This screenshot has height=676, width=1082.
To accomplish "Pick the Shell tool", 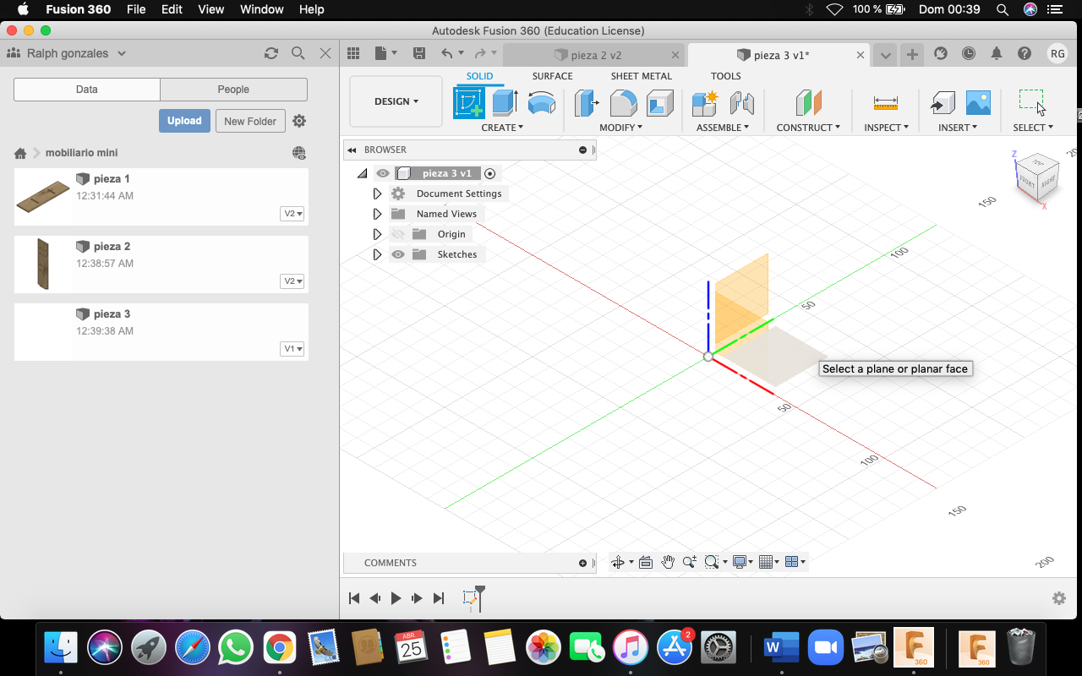I will pos(659,103).
